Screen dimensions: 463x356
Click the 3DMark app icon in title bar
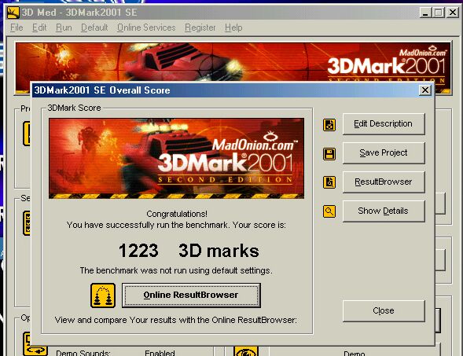13,13
